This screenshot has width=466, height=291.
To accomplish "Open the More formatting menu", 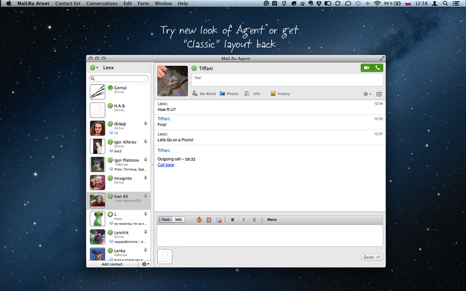I will click(x=271, y=220).
